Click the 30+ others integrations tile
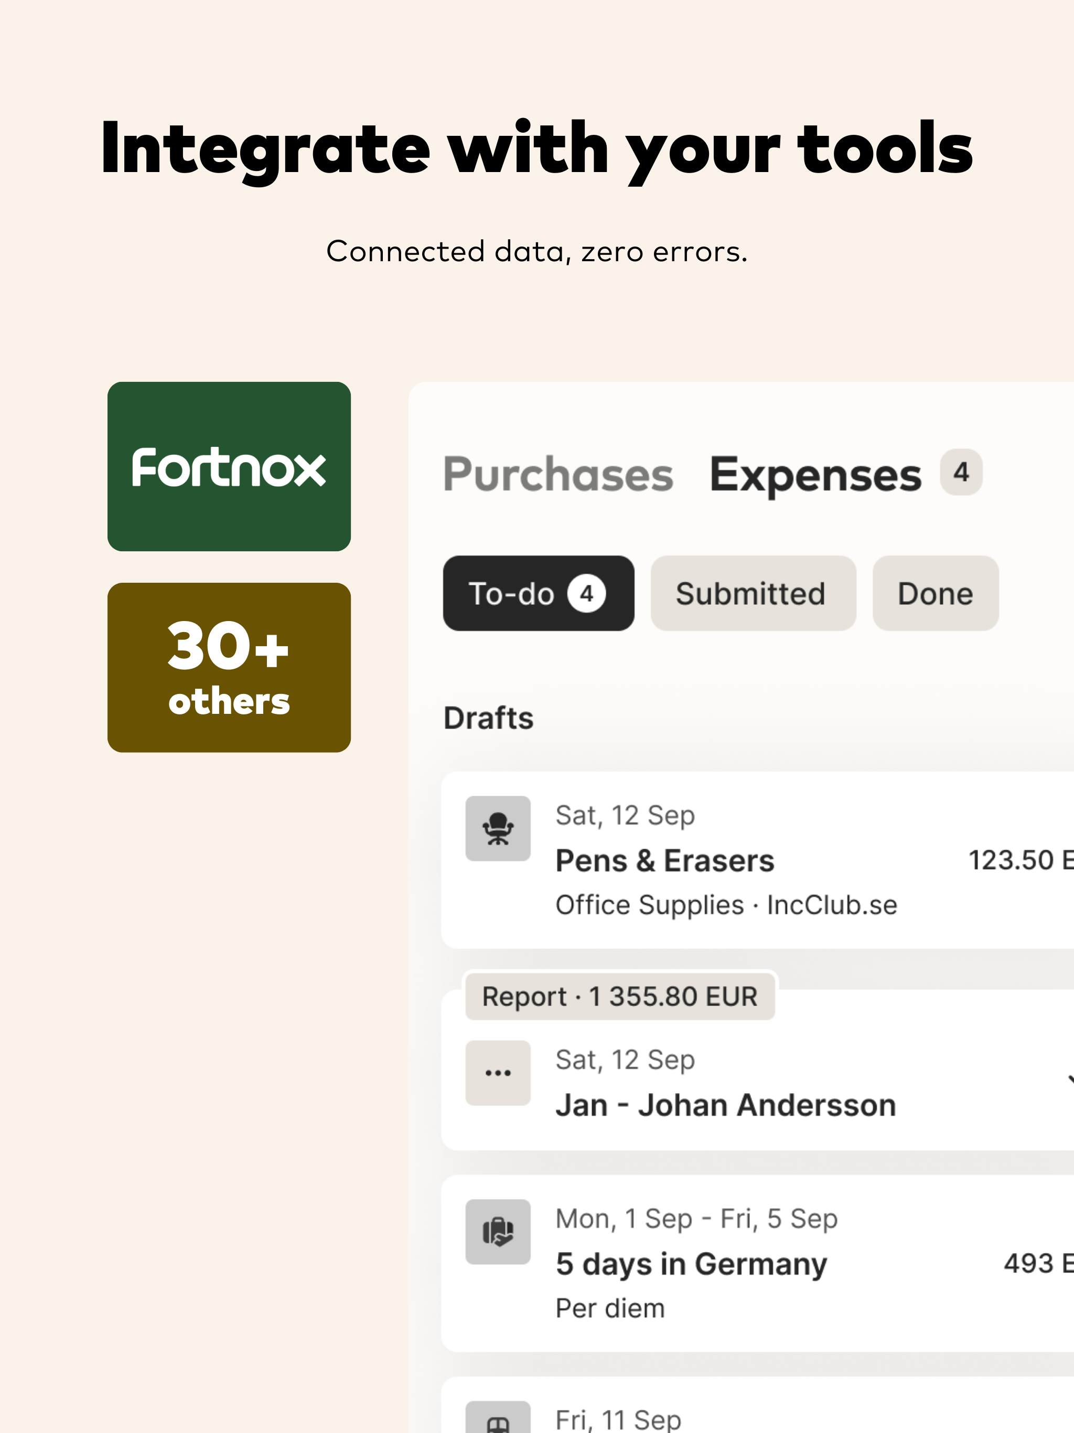The image size is (1074, 1433). [x=229, y=667]
